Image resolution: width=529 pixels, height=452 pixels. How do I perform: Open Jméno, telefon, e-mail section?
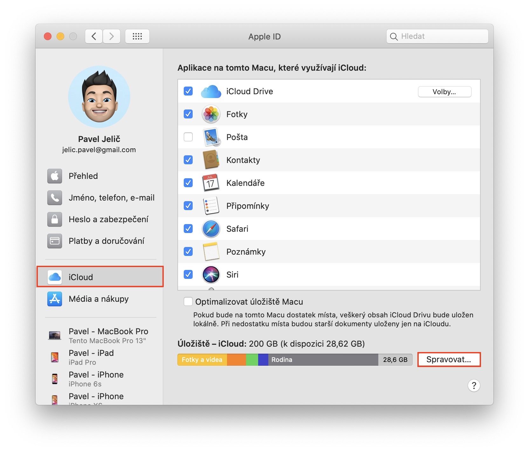point(100,198)
